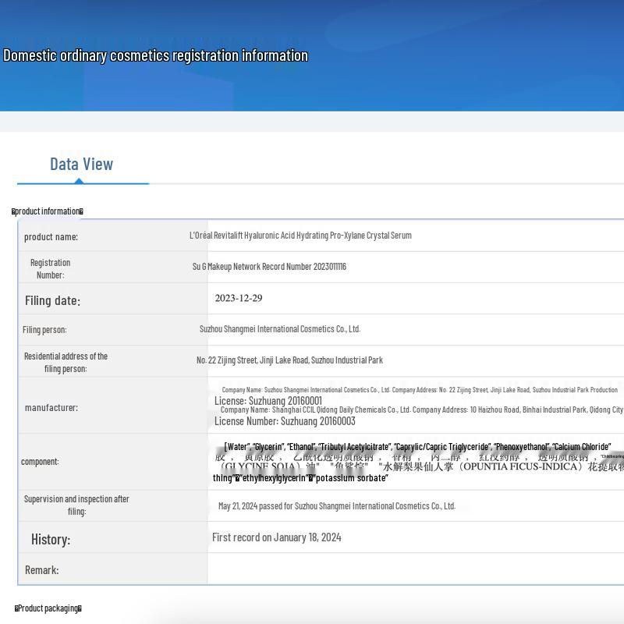Click the 'component:' row label
The width and height of the screenshot is (624, 624).
[x=40, y=462]
